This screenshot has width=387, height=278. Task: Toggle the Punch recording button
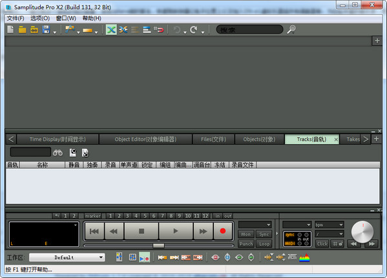pyautogui.click(x=246, y=244)
